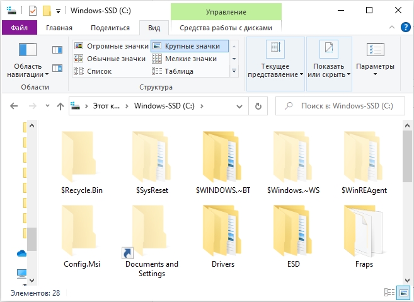Image resolution: width=414 pixels, height=302 pixels.
Task: Choose Список view layout
Action: pos(93,71)
